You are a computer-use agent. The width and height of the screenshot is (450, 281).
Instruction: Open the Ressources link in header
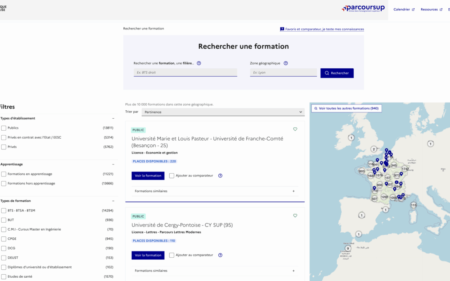tap(431, 10)
